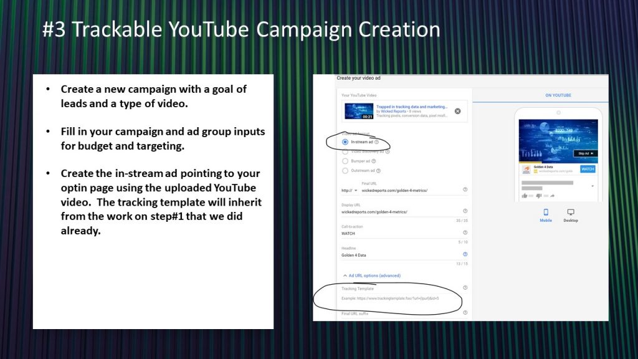The image size is (638, 359).
Task: Open help icon for Final URL suffix
Action: (465, 313)
